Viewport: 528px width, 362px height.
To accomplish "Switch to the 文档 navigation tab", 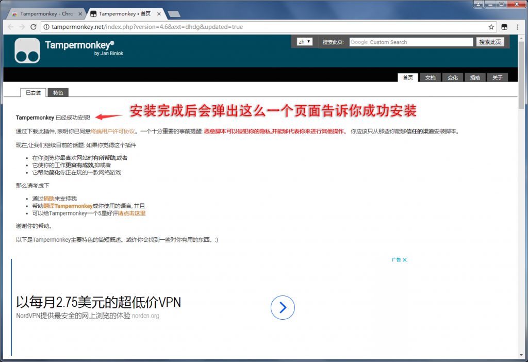I will [430, 77].
